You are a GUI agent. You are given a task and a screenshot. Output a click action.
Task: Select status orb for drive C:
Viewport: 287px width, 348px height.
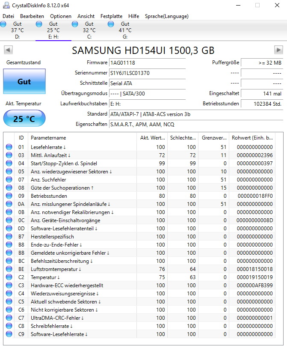tap(75, 24)
